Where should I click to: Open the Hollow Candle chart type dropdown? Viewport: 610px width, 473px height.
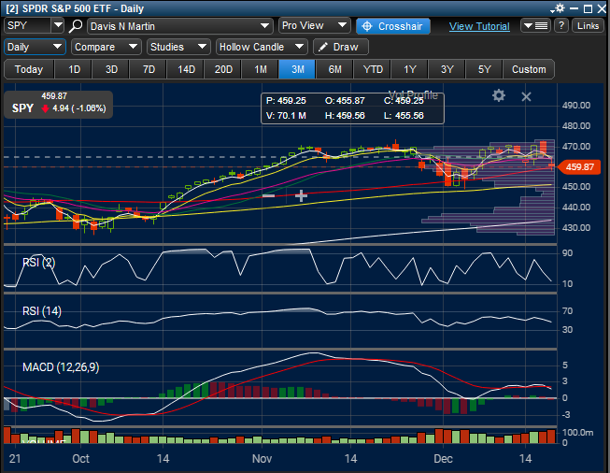point(262,47)
